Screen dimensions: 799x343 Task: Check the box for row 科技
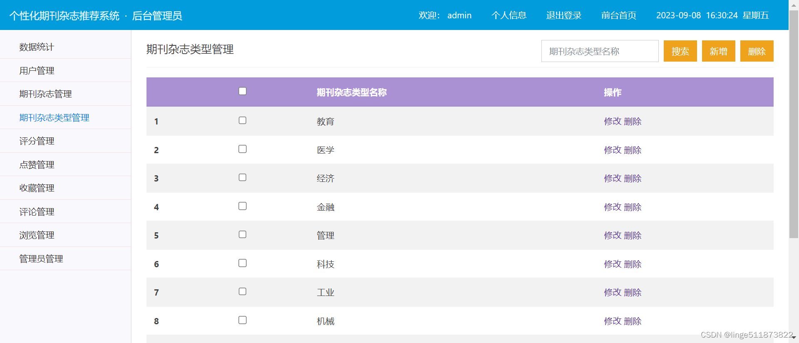click(x=243, y=263)
